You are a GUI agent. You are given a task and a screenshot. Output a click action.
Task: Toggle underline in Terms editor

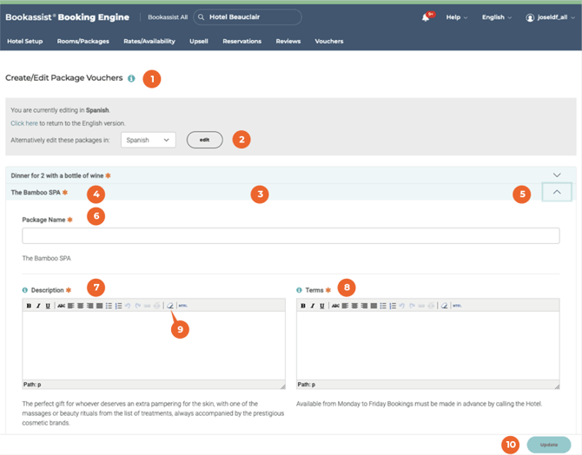(x=322, y=306)
